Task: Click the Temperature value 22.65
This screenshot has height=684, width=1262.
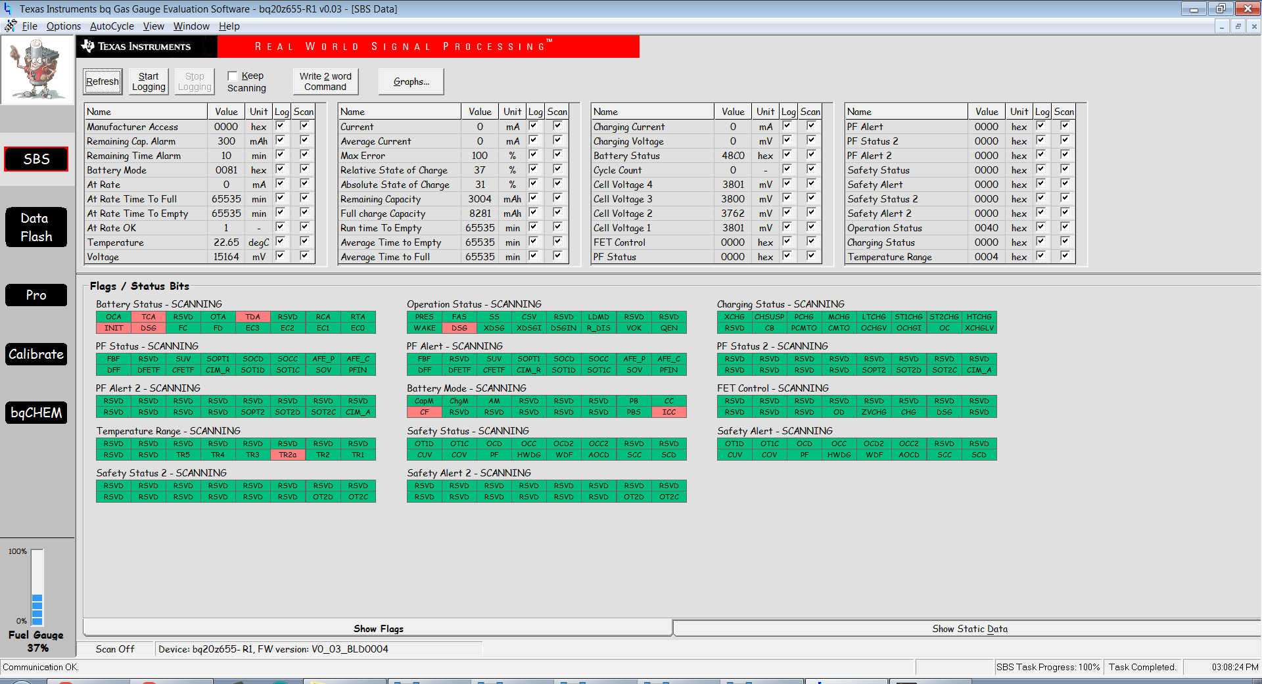Action: coord(226,242)
